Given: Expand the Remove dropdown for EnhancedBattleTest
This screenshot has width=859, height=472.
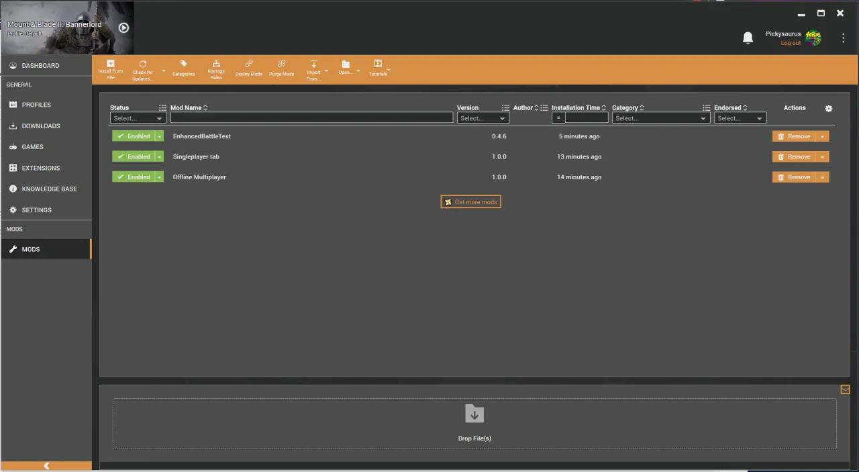Looking at the screenshot, I should (822, 136).
